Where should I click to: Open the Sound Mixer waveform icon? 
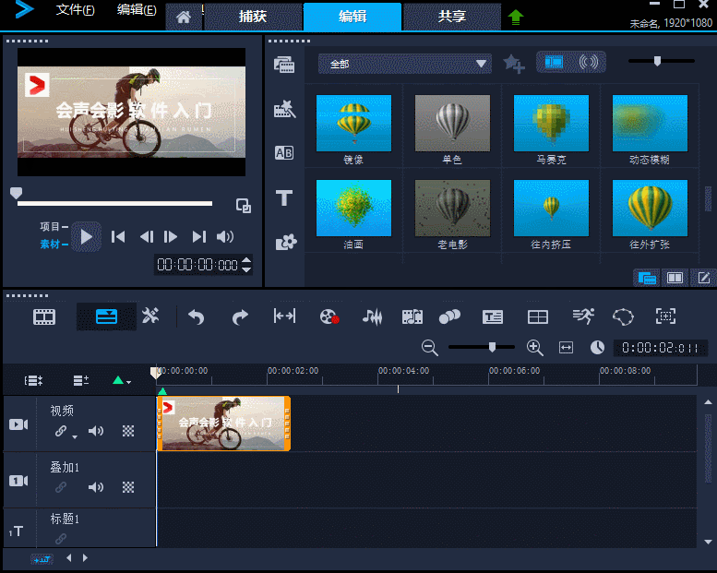click(372, 316)
